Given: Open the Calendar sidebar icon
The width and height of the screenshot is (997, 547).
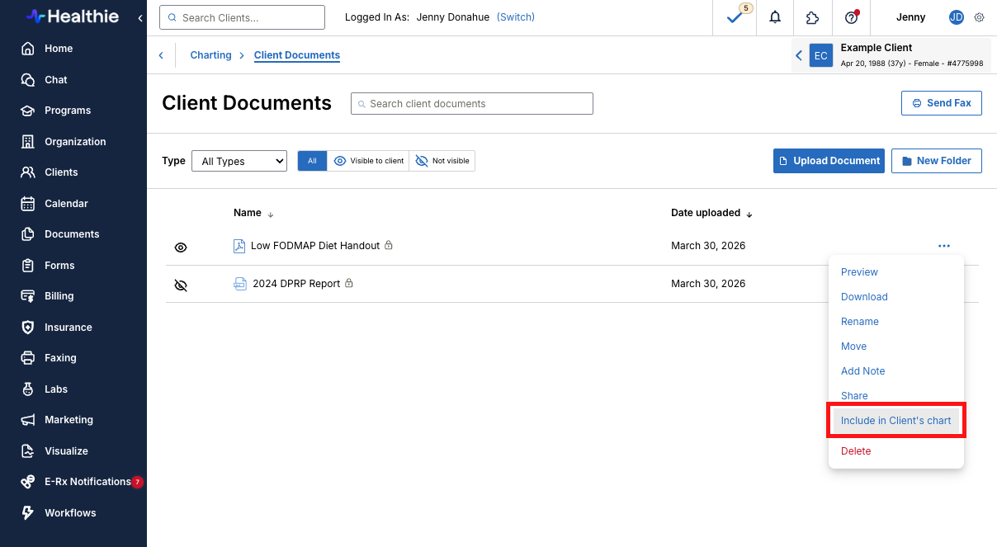Looking at the screenshot, I should pyautogui.click(x=28, y=204).
